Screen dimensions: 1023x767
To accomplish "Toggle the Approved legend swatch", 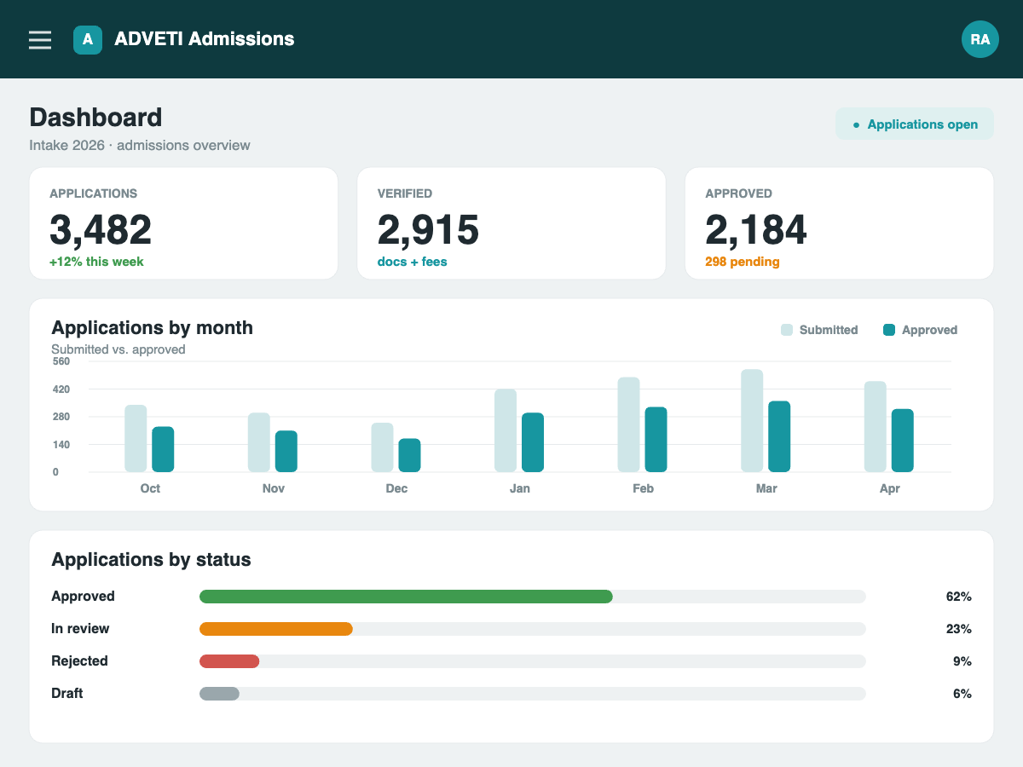I will pyautogui.click(x=889, y=330).
